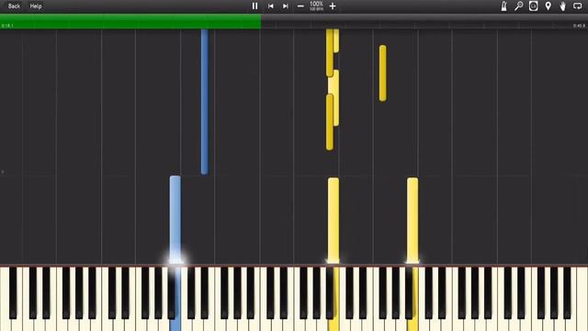Go back using the Back button

[14, 6]
